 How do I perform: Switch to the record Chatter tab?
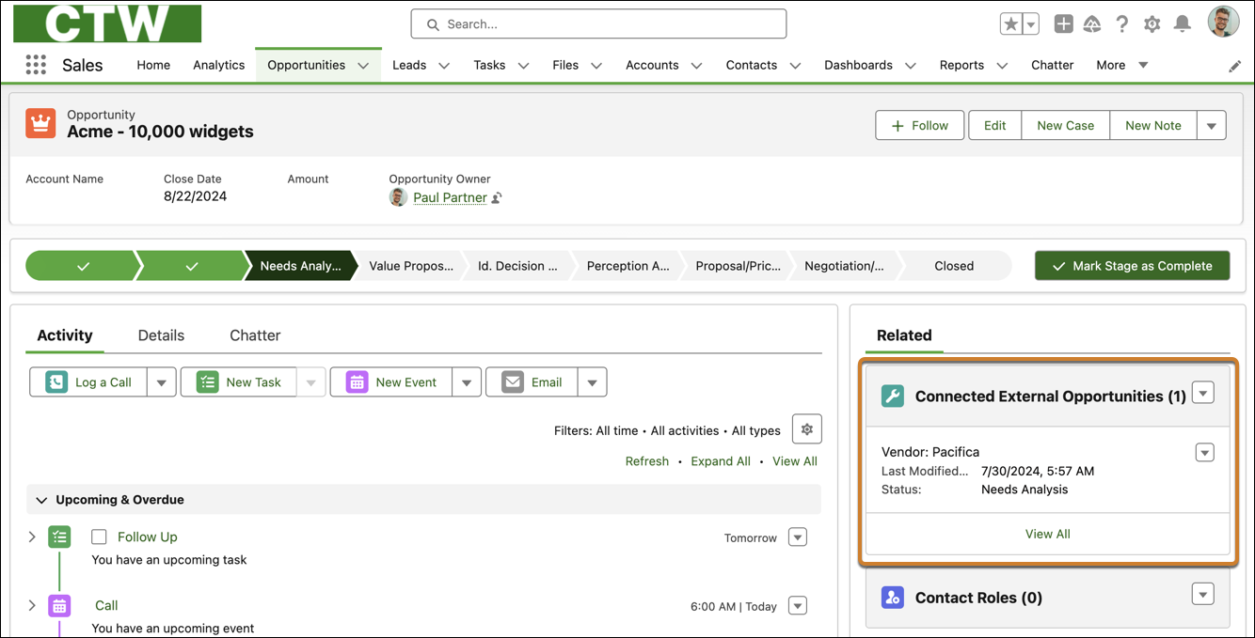255,335
